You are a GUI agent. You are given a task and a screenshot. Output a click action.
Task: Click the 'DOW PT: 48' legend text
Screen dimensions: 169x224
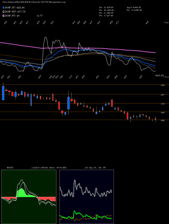click(x=12, y=16)
